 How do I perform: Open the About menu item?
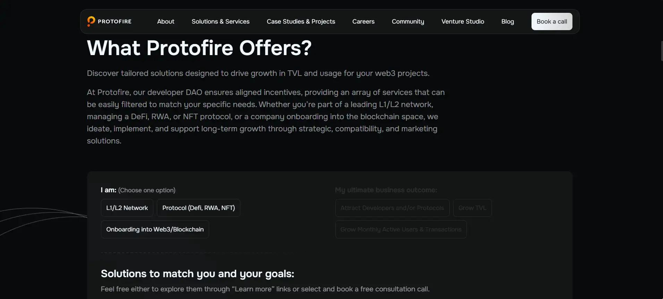165,21
